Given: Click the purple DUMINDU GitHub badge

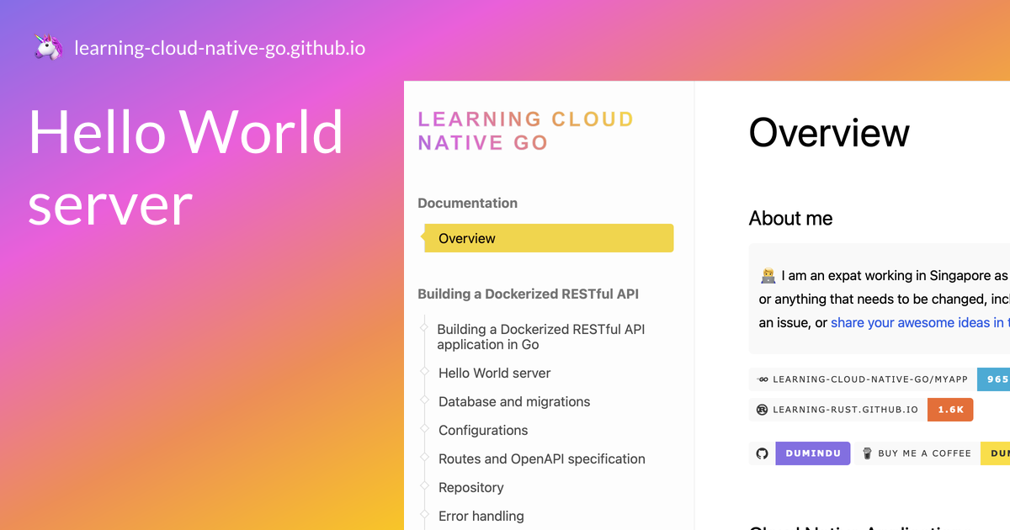Looking at the screenshot, I should 813,453.
